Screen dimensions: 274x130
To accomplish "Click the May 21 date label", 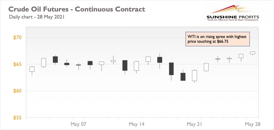I will [x=194, y=124].
